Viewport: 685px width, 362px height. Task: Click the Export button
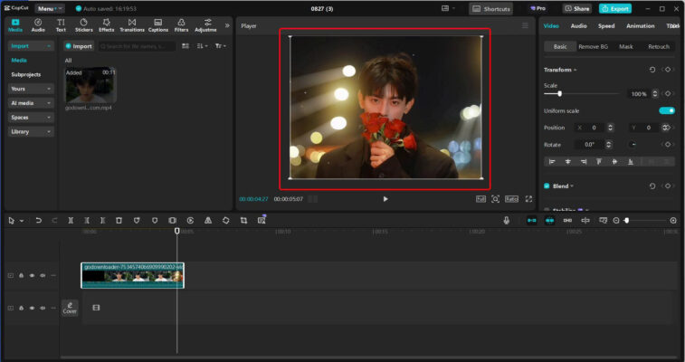pos(614,8)
